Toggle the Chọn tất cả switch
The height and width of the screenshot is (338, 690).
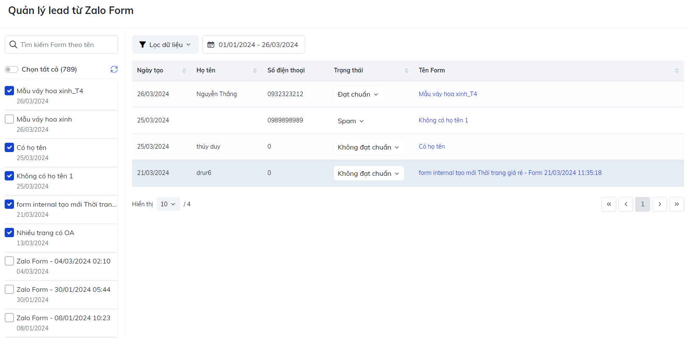click(11, 69)
